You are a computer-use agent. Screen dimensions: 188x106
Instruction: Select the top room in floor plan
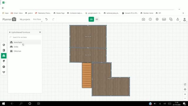[88, 37]
